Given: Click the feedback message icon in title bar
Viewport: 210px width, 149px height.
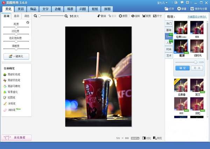Looking at the screenshot, I should click(182, 2).
